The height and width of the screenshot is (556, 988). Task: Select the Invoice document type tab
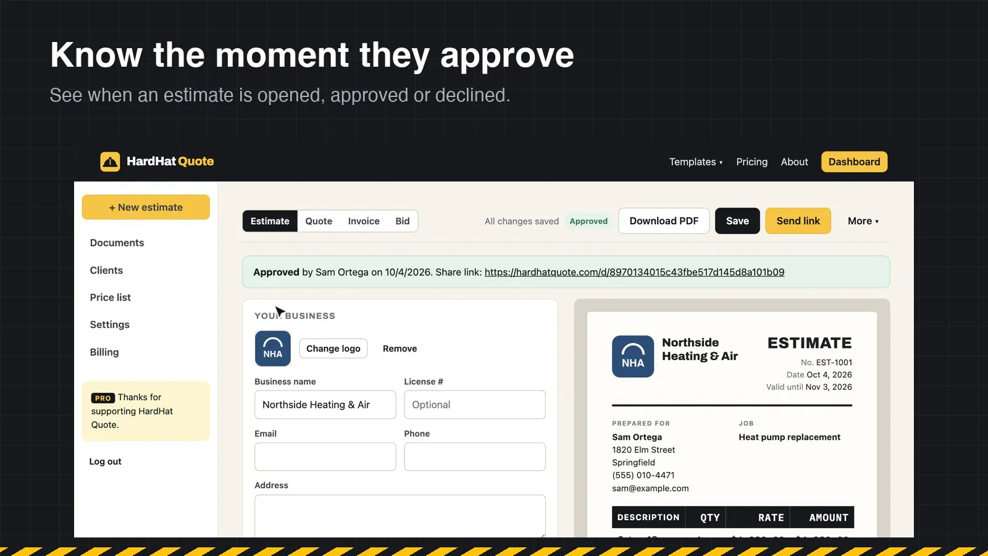[364, 221]
